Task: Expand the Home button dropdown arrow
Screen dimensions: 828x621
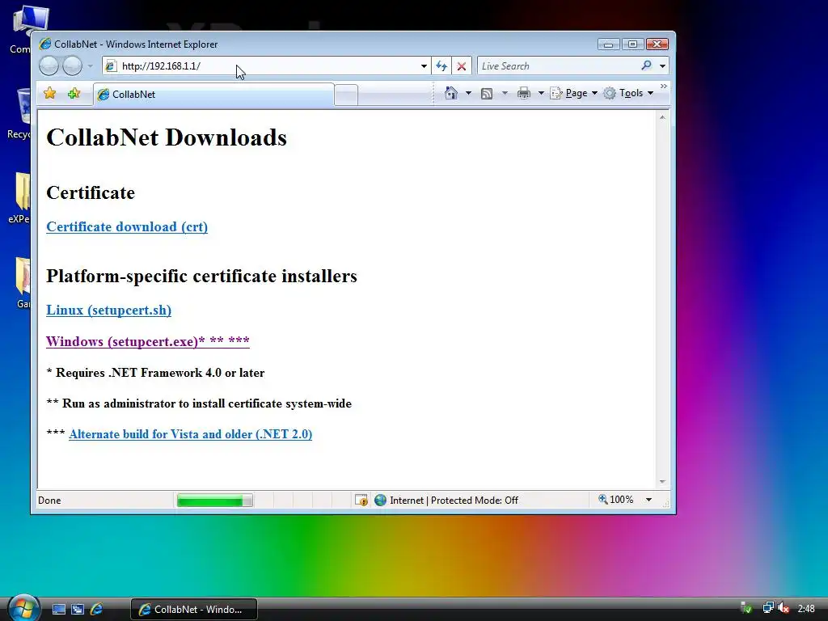Action: pyautogui.click(x=468, y=93)
